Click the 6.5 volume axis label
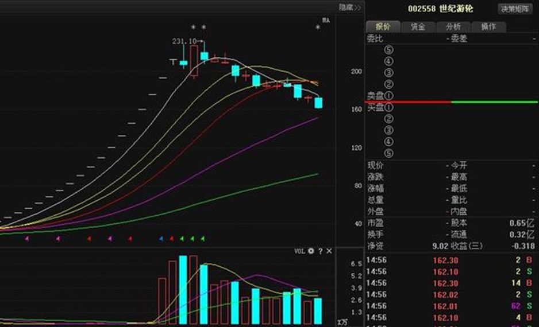 pos(356,264)
